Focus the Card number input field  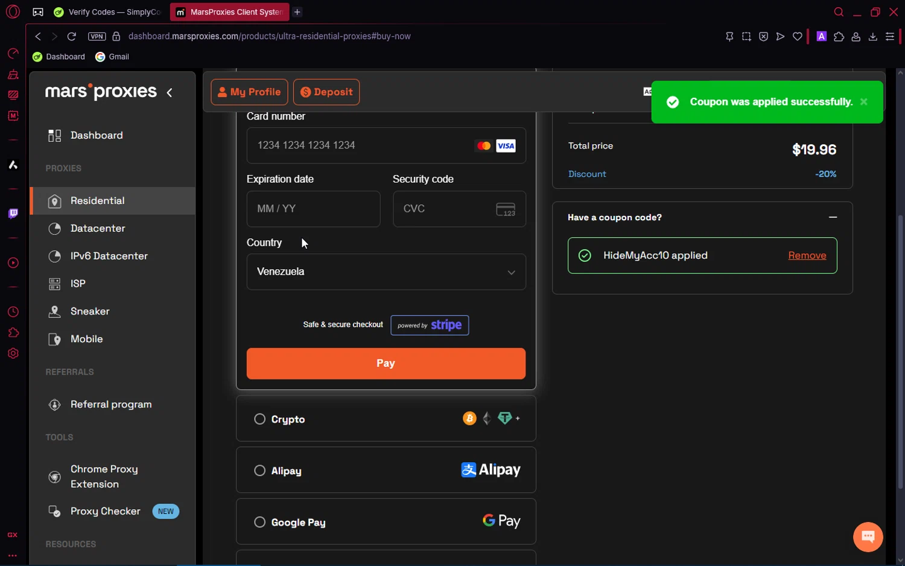[386, 145]
